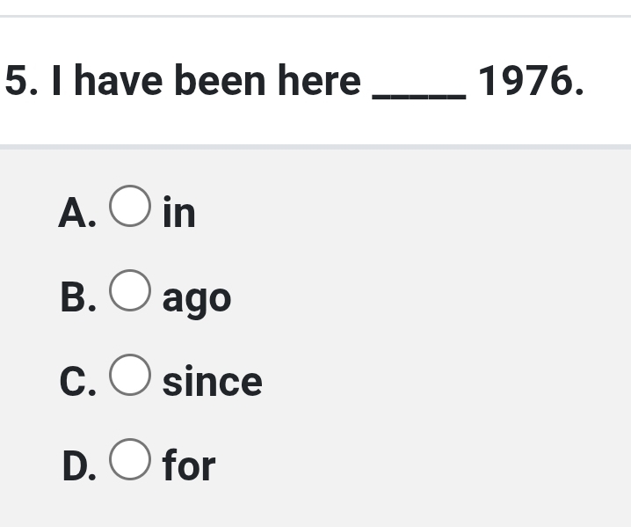Click the letter label "B."
Screen dimensions: 631x527
pos(78,297)
